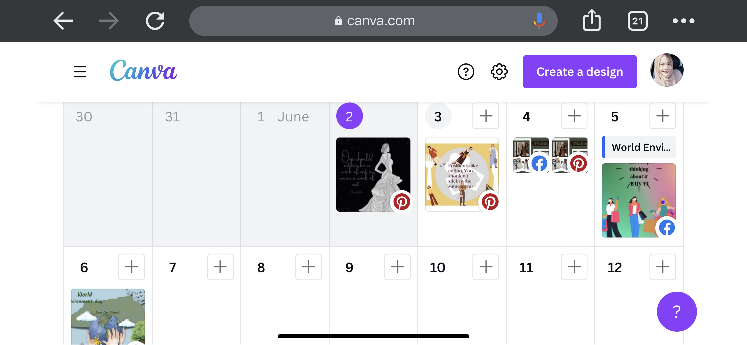Open the World Envi... event on June 5
This screenshot has width=747, height=345.
(639, 147)
